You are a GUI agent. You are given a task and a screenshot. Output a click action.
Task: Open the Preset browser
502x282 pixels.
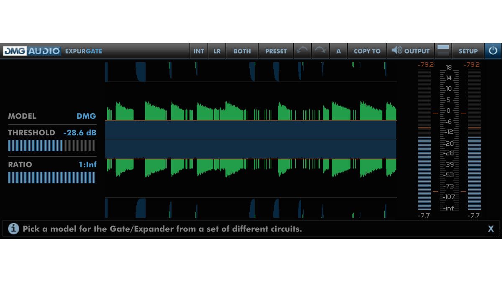point(276,51)
